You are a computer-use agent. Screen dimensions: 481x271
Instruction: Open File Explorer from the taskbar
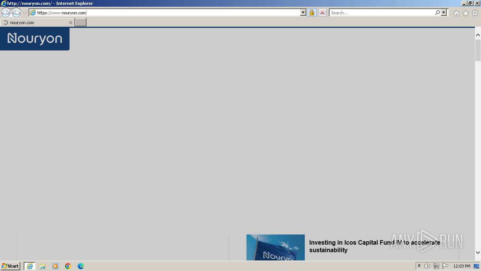coord(42,266)
